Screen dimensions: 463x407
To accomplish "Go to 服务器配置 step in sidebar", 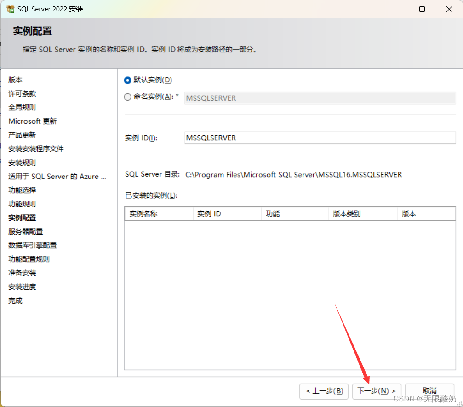I will pyautogui.click(x=26, y=232).
